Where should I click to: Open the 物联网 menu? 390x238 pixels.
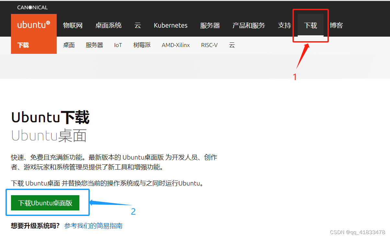[73, 25]
